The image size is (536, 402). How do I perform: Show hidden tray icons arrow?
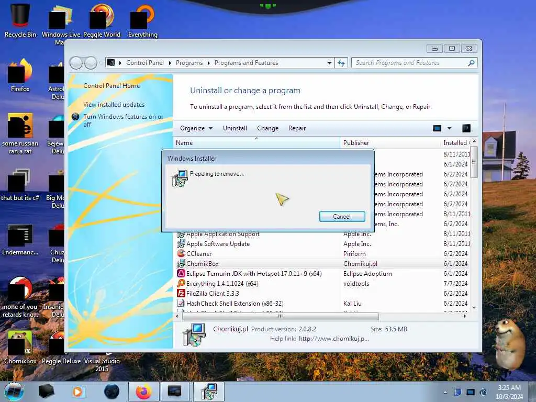point(445,393)
